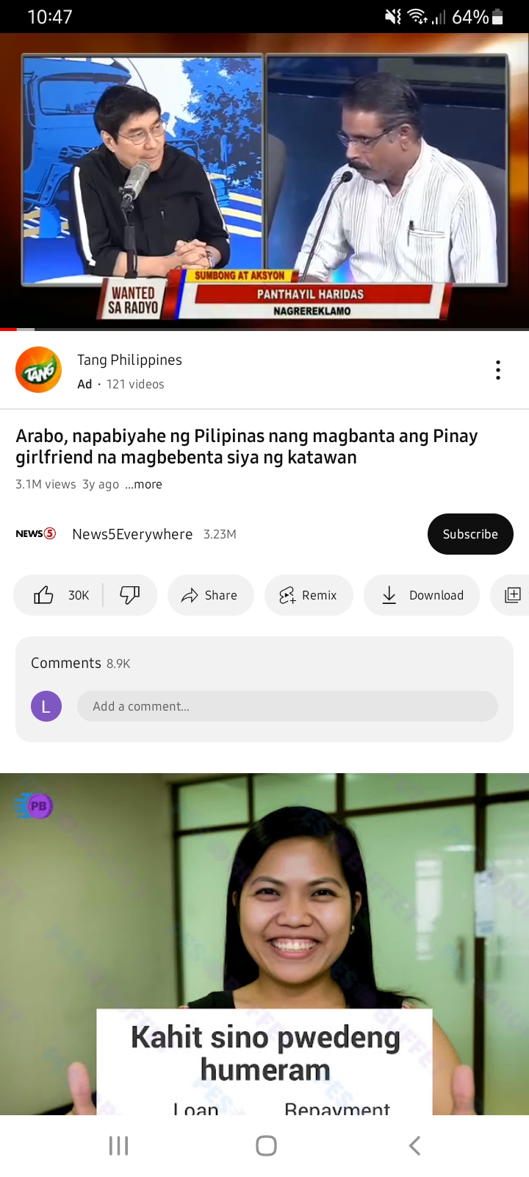This screenshot has height=1177, width=529.
Task: Tap the News5 channel logo
Action: pos(36,534)
